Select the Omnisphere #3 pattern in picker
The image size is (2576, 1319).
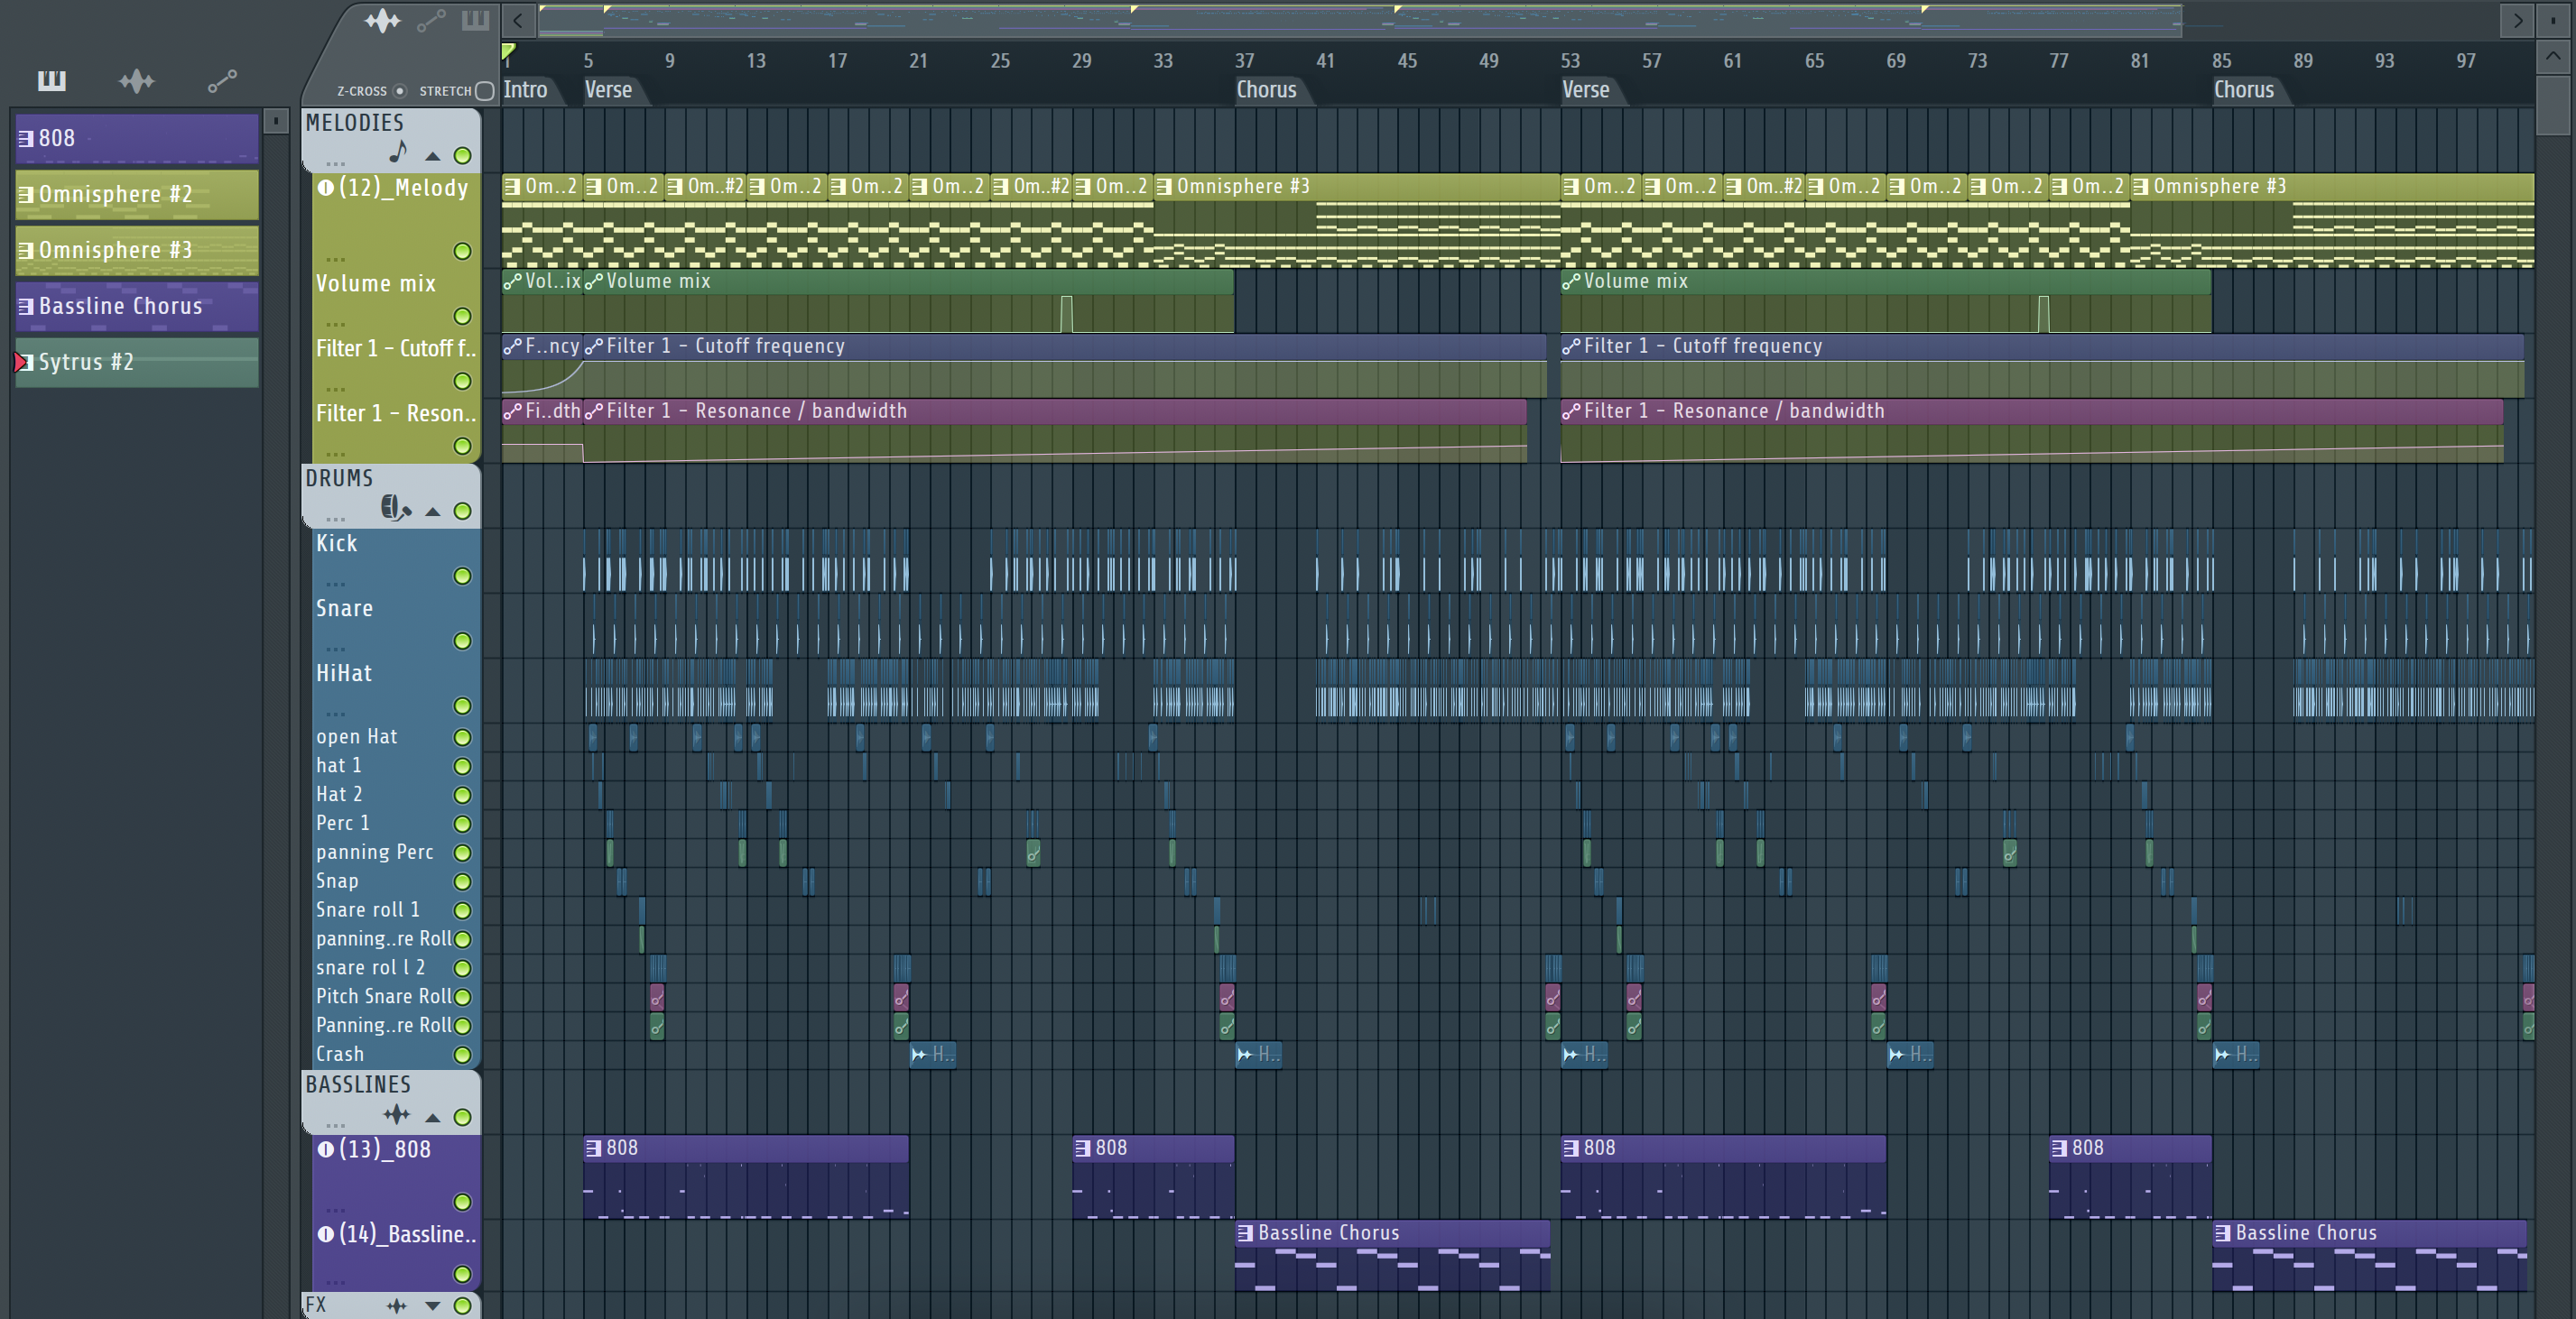tap(137, 250)
